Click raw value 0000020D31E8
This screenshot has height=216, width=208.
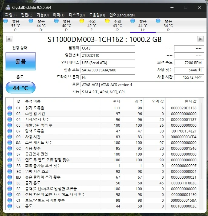click(x=184, y=108)
